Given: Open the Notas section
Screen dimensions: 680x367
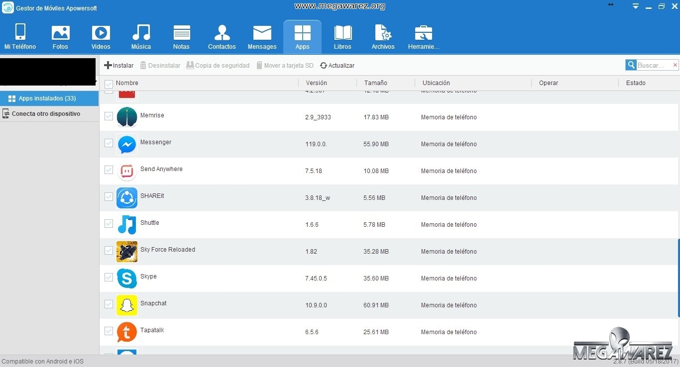Looking at the screenshot, I should [x=181, y=37].
